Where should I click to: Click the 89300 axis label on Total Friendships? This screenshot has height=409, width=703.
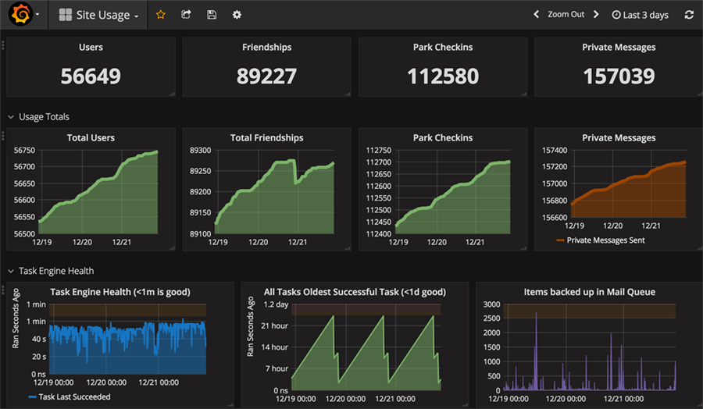tap(201, 150)
